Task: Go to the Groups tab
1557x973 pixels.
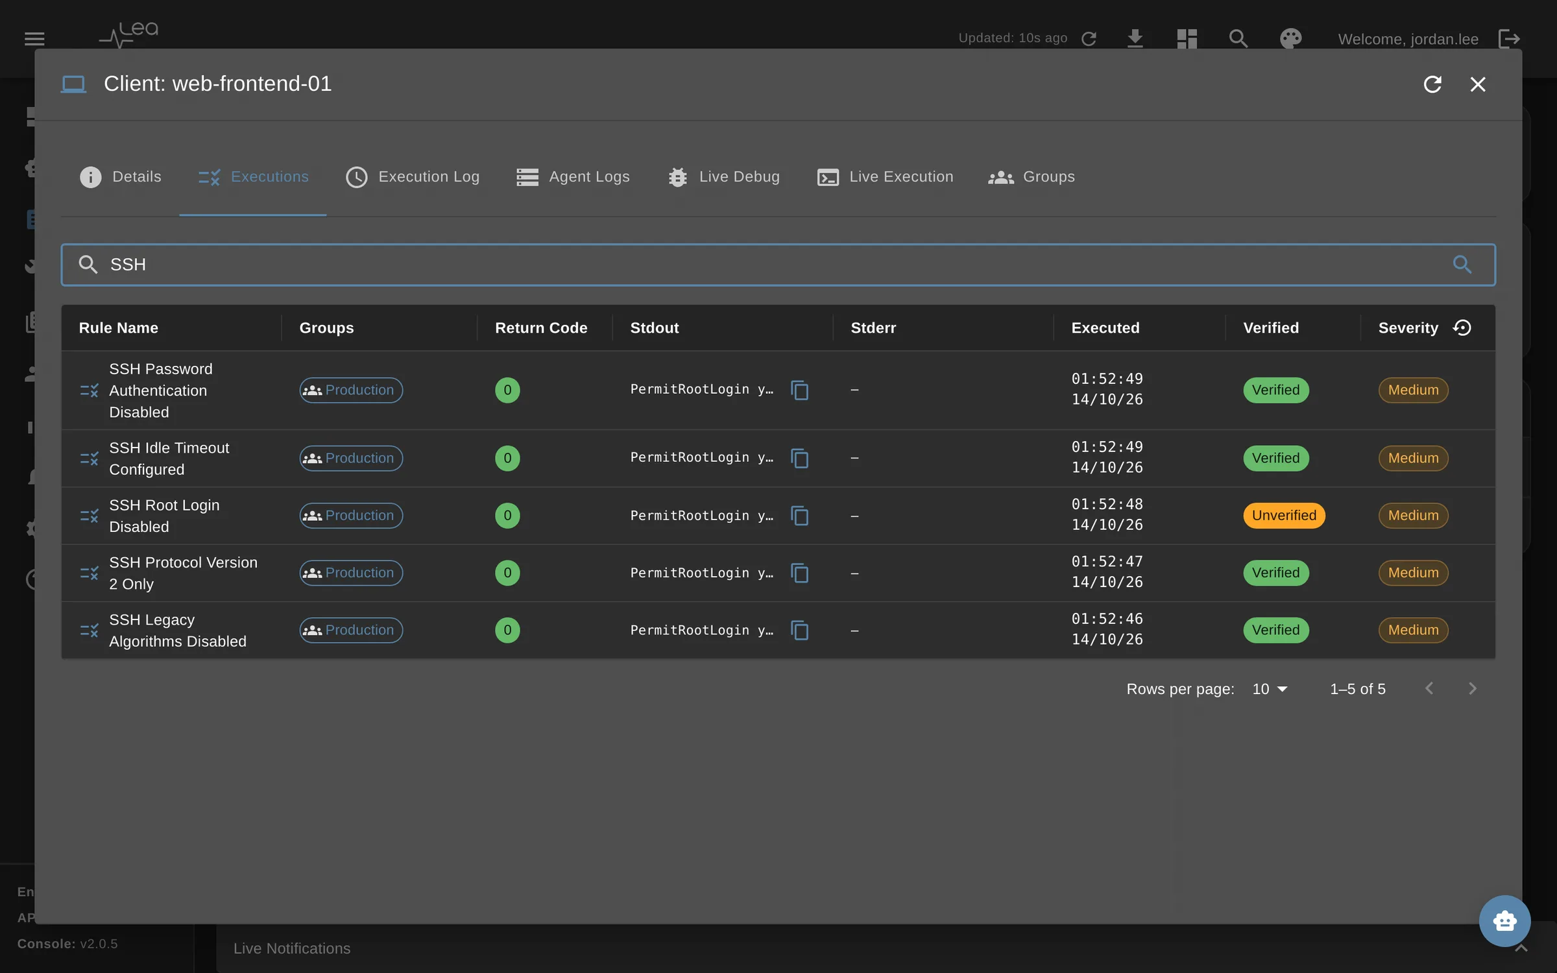Action: tap(1032, 177)
